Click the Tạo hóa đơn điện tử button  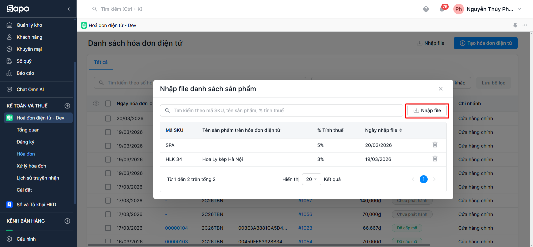485,43
